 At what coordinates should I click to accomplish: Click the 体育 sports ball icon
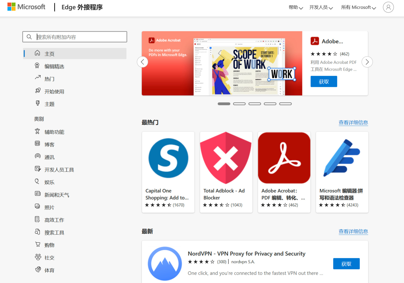tap(38, 269)
